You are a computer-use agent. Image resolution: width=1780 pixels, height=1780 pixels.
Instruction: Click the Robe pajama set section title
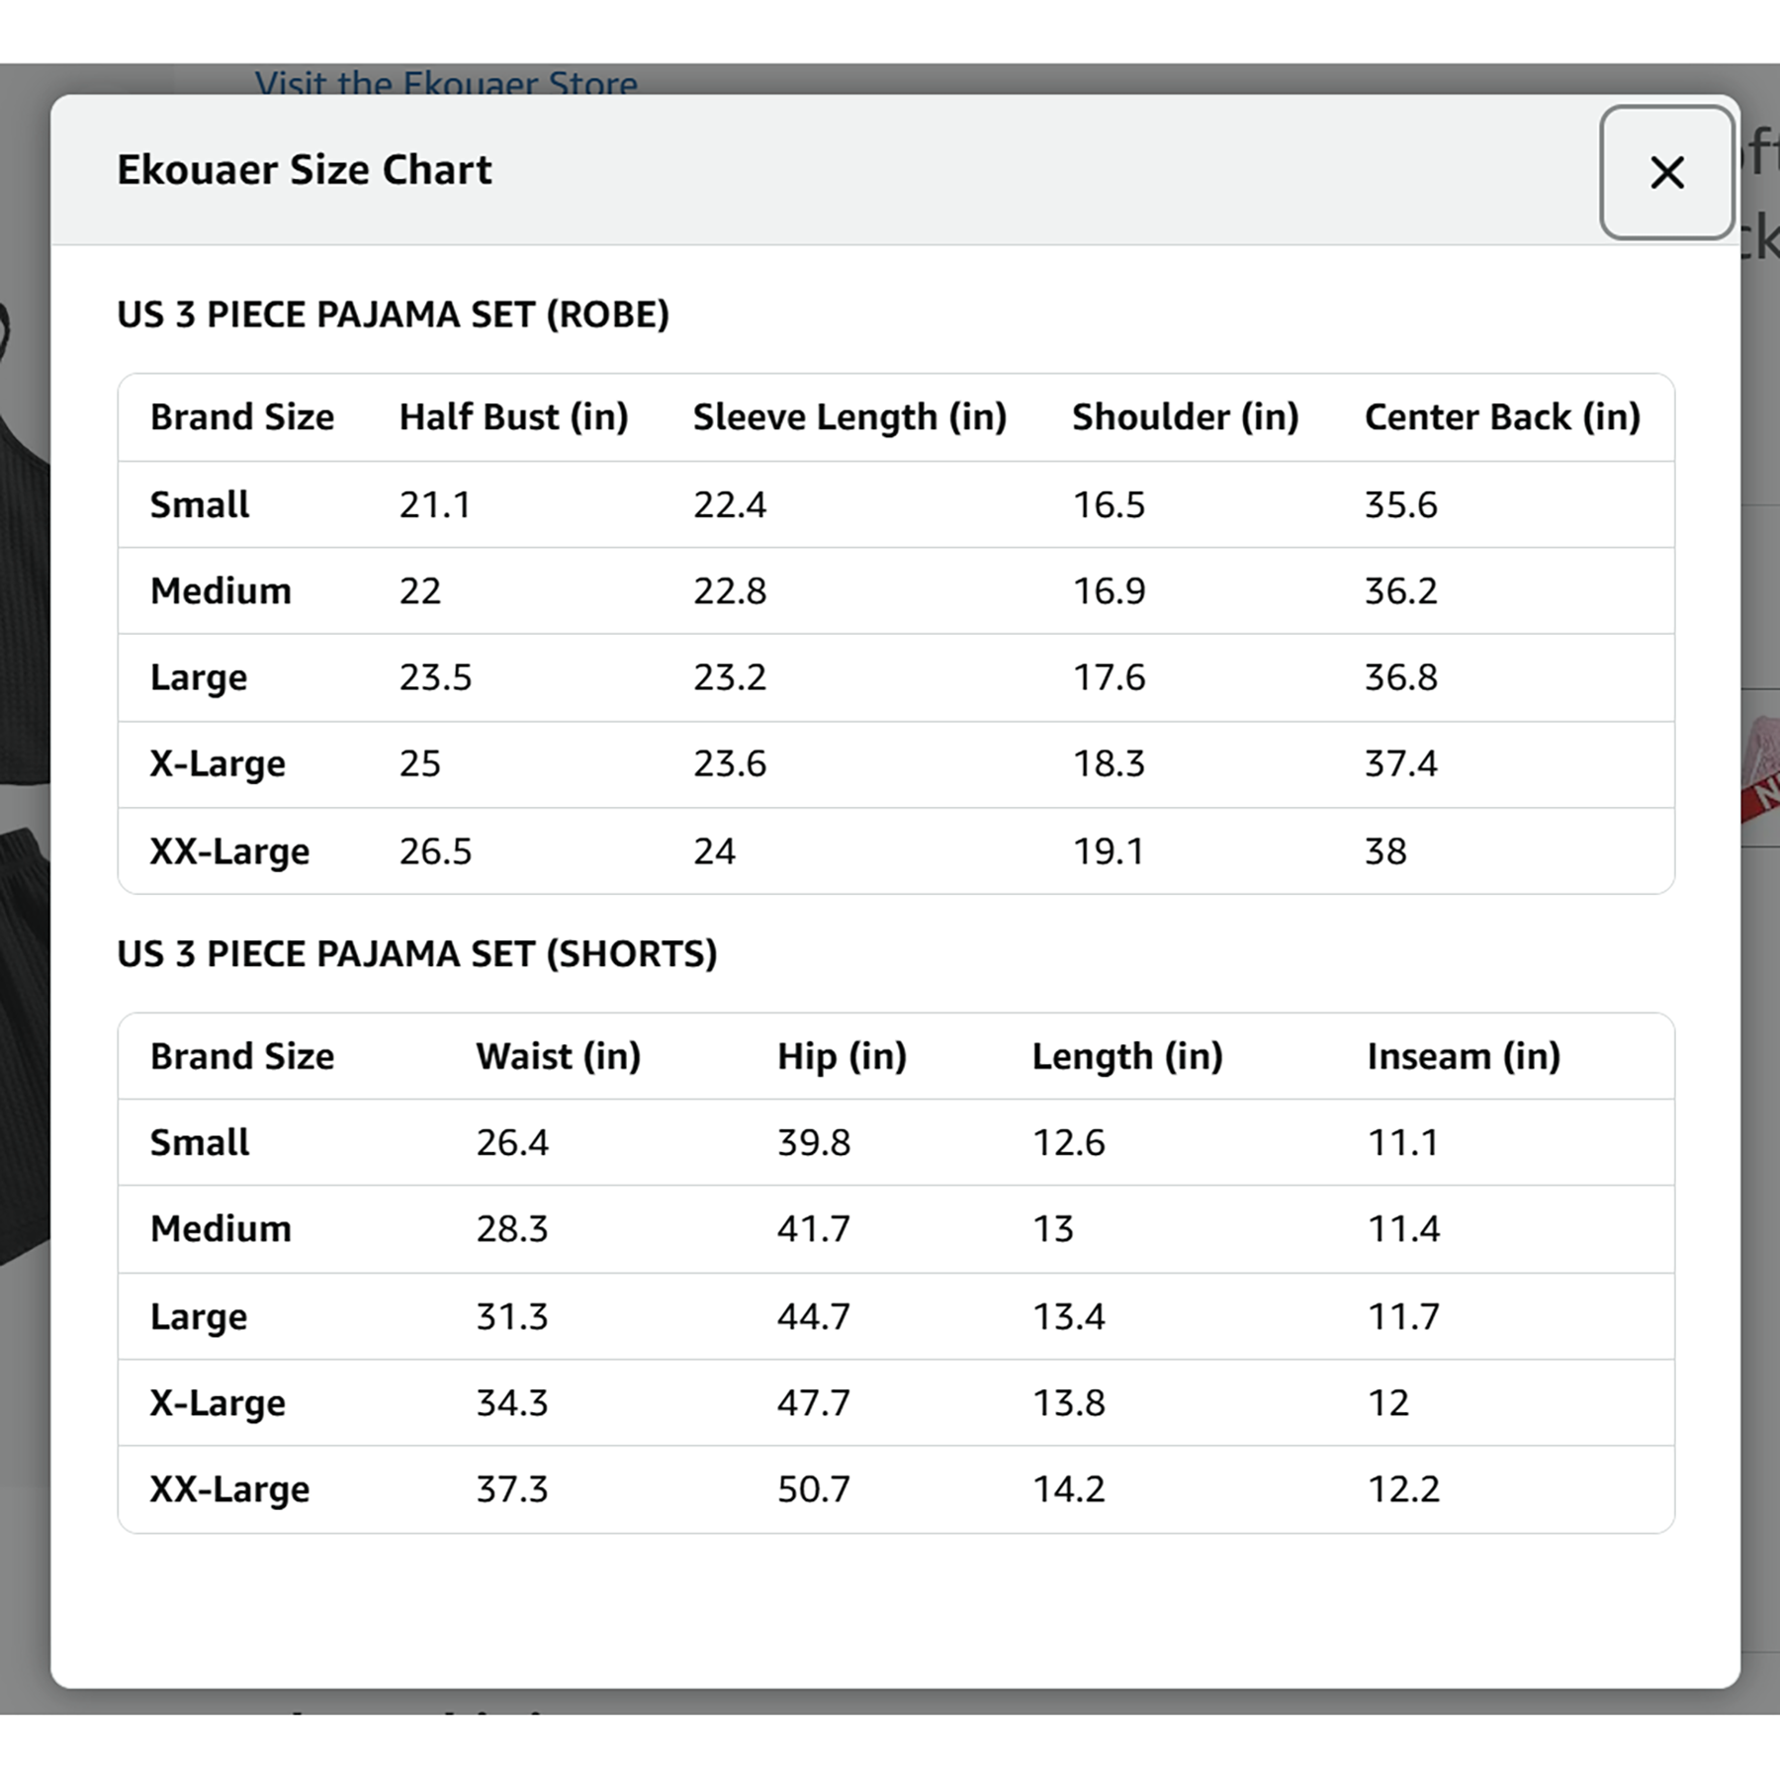pyautogui.click(x=393, y=314)
